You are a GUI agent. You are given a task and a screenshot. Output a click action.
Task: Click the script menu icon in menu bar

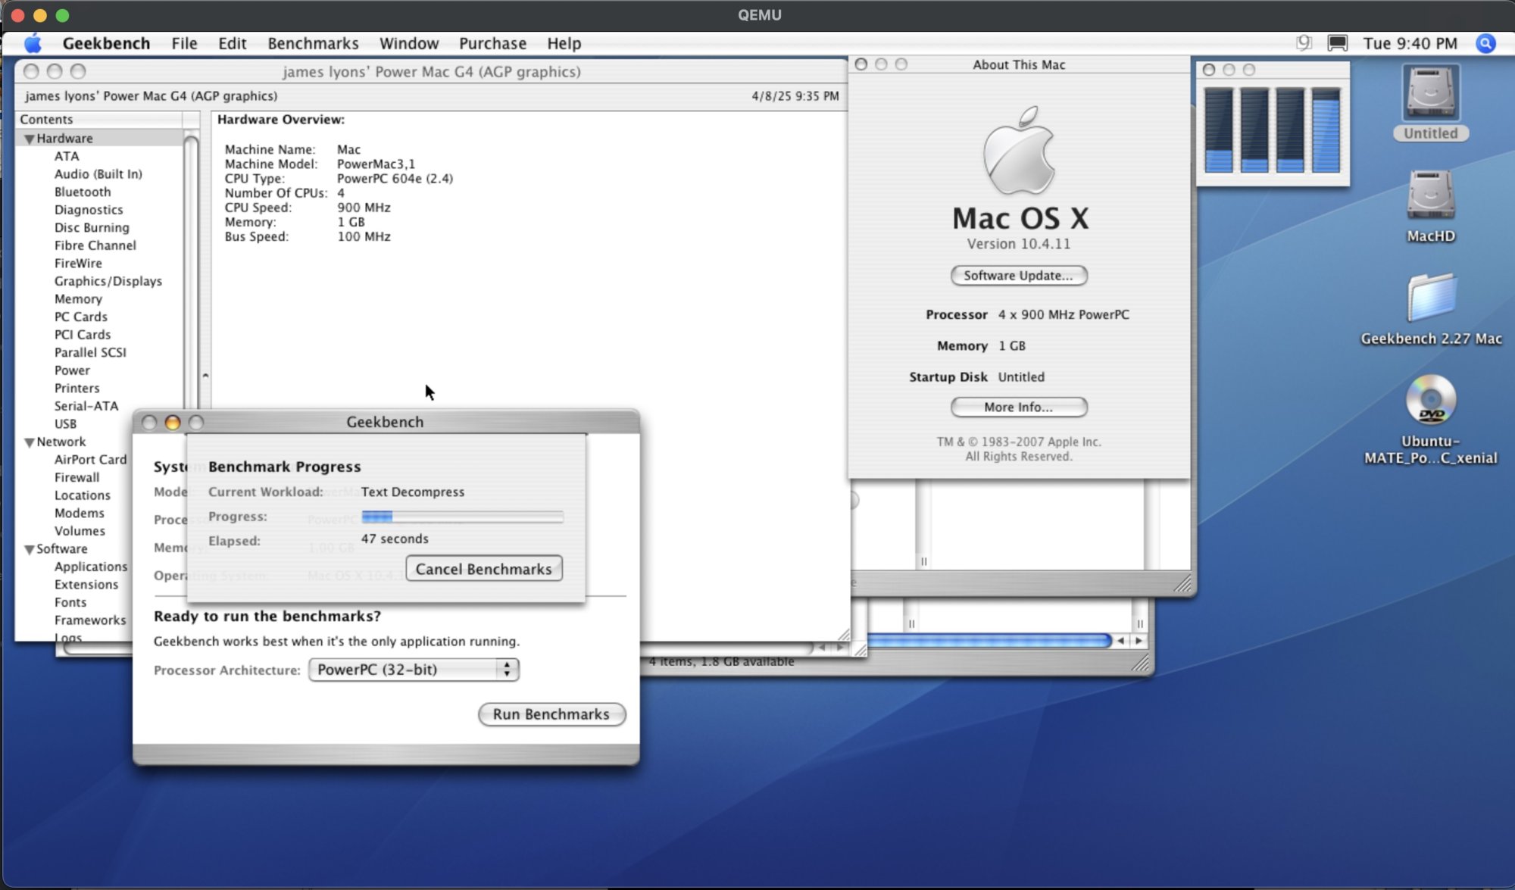[1304, 43]
